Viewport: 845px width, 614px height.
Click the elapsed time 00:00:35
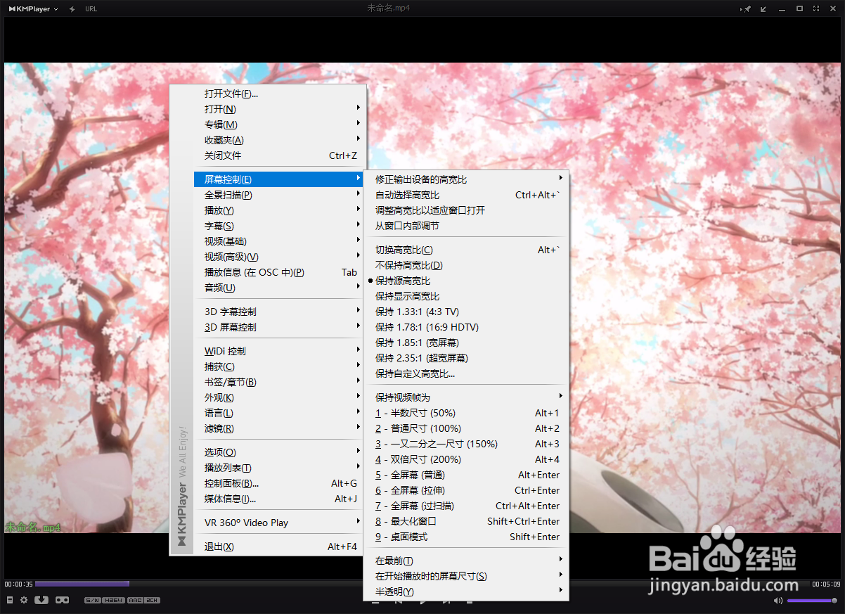19,584
